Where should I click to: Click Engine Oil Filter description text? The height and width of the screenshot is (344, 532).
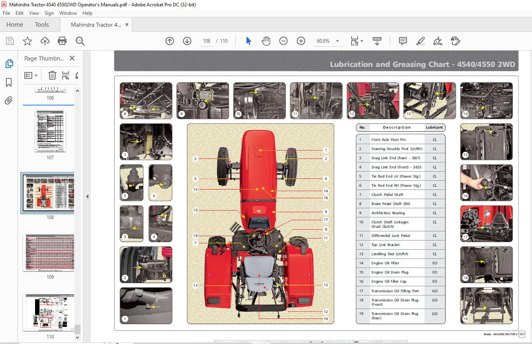point(385,263)
